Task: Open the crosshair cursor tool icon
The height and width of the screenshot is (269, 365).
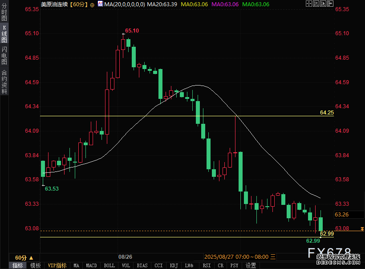Action: (x=308, y=4)
